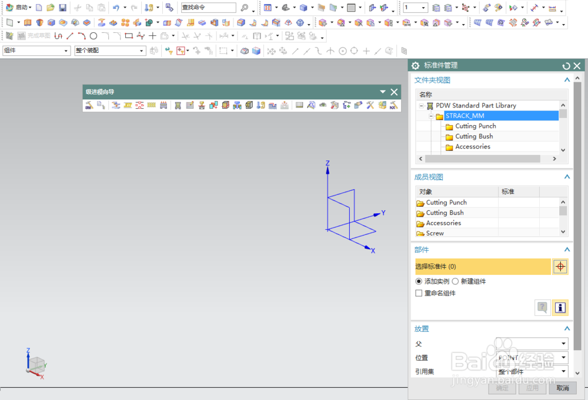Select the sketch rectangle tool
Viewport: 588px width, 400px height.
pos(129,36)
